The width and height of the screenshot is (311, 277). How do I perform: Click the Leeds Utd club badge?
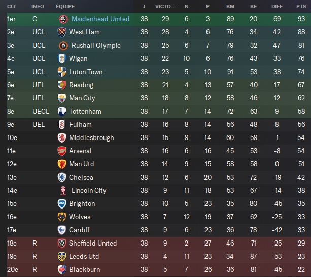(x=62, y=256)
